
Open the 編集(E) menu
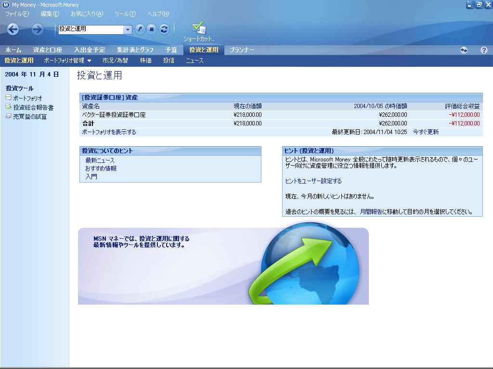(x=50, y=14)
